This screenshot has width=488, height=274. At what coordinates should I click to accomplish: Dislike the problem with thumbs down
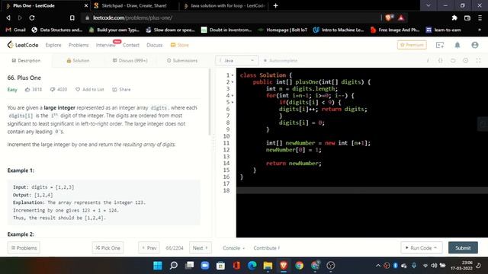tap(59, 90)
